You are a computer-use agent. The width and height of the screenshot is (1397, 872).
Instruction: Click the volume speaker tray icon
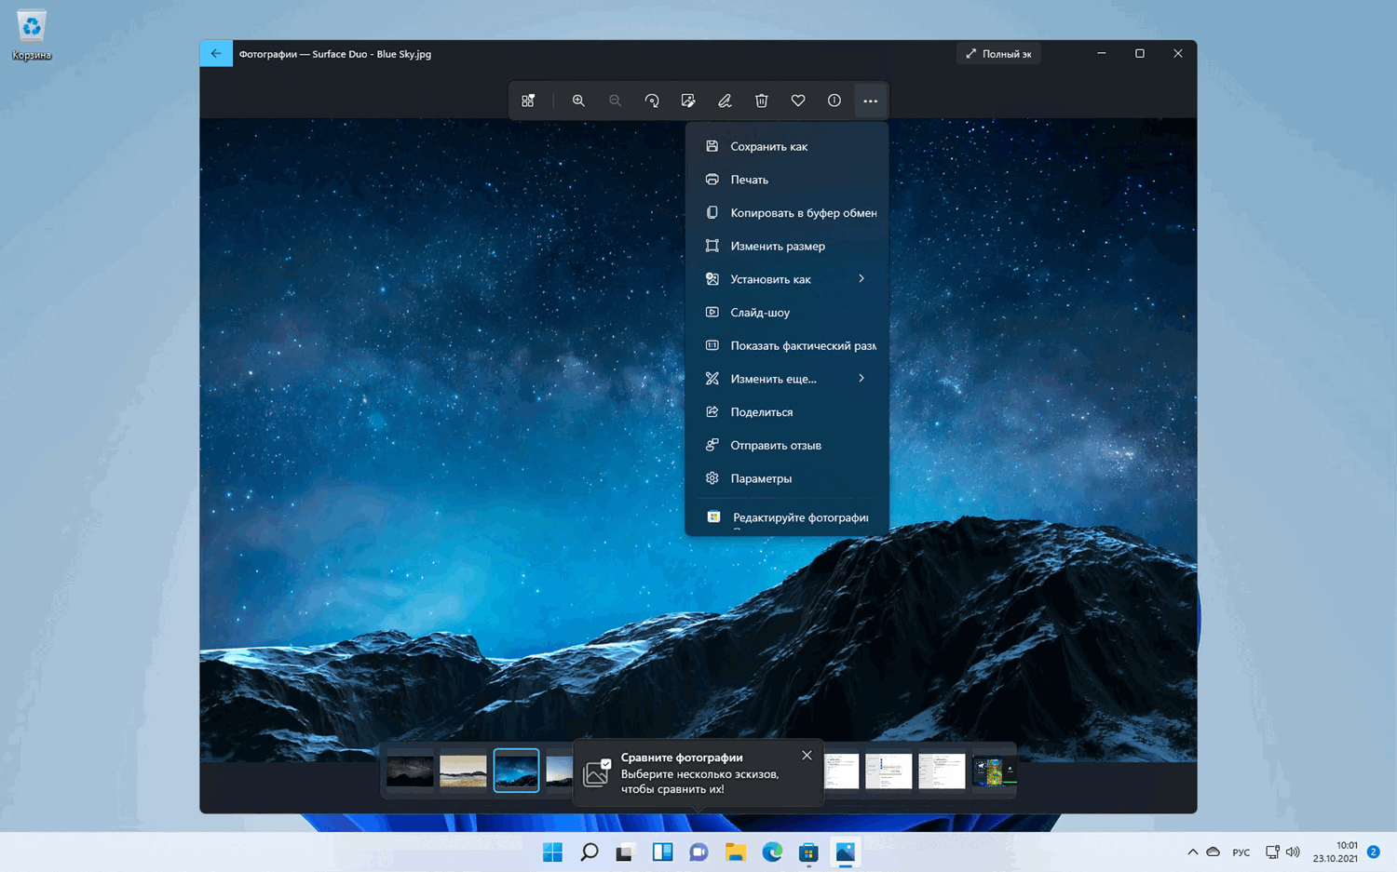click(x=1293, y=852)
